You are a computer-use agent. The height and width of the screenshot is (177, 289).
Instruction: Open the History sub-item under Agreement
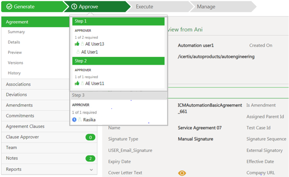point(14,73)
